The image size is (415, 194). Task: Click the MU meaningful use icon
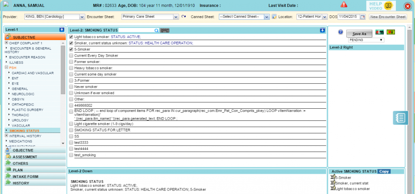tap(391, 32)
